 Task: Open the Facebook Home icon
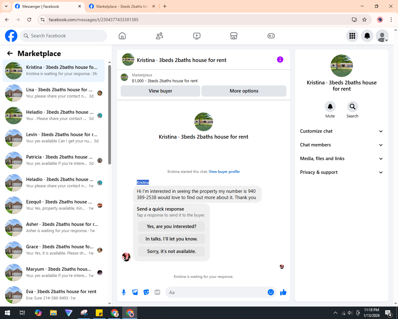coord(122,36)
